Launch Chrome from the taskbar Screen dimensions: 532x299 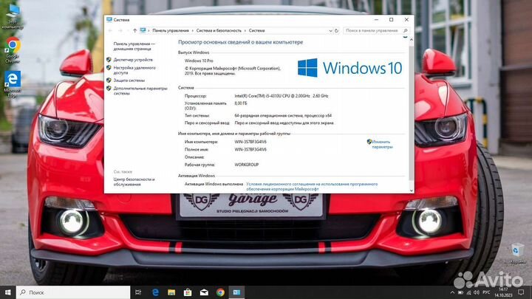220,292
